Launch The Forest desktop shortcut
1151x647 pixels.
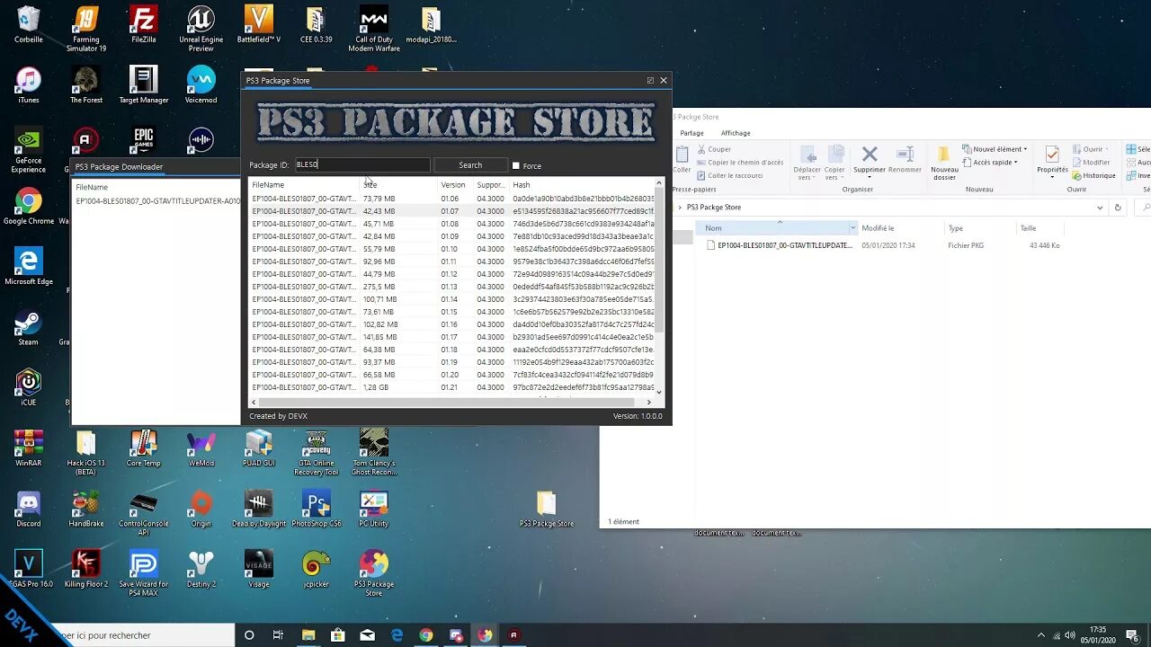[86, 85]
